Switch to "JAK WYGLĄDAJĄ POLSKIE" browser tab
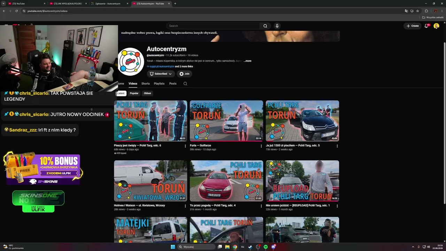The width and height of the screenshot is (446, 251). [68, 3]
